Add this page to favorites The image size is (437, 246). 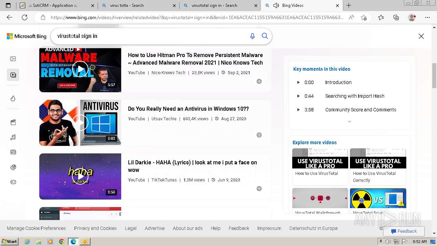364,17
